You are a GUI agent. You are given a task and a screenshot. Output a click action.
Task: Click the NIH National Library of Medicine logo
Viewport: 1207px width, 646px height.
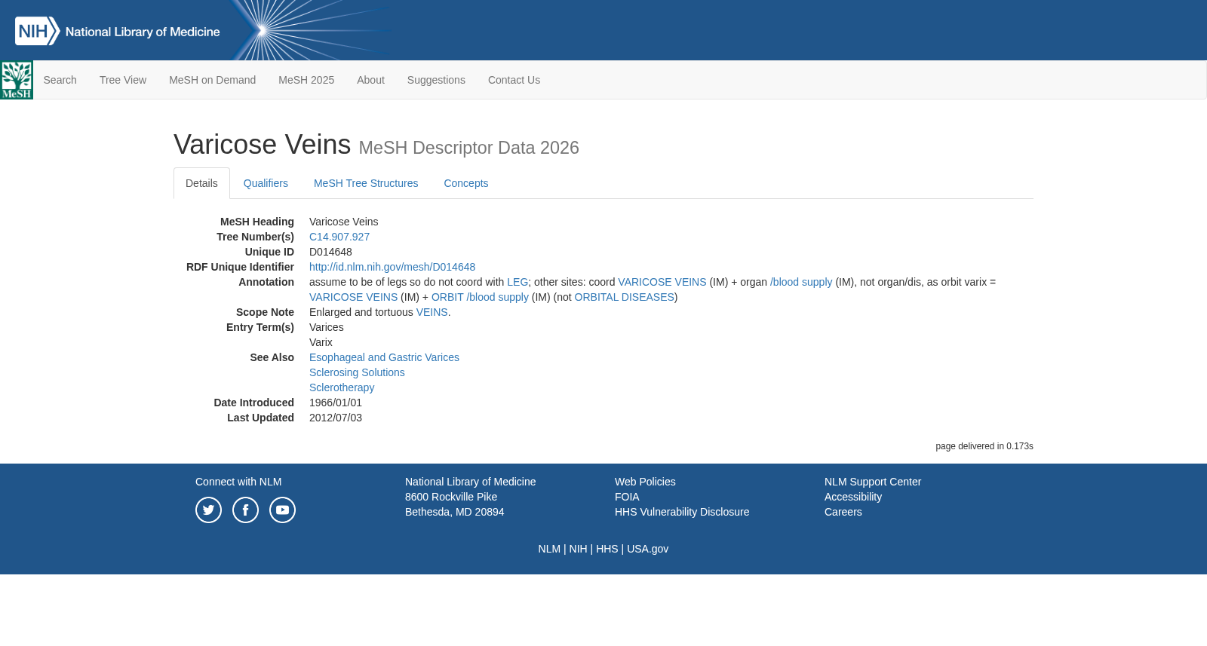tap(118, 31)
